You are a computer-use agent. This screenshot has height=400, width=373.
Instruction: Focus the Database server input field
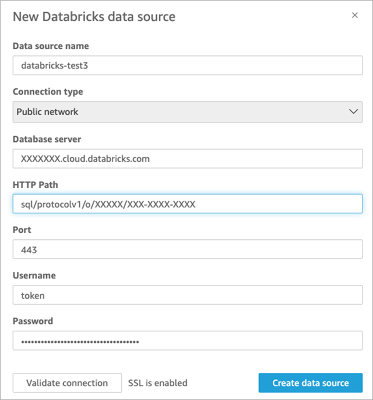[188, 158]
